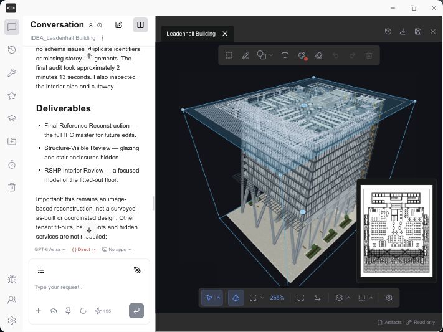
Task: Select the marquee selection tool
Action: [x=229, y=55]
